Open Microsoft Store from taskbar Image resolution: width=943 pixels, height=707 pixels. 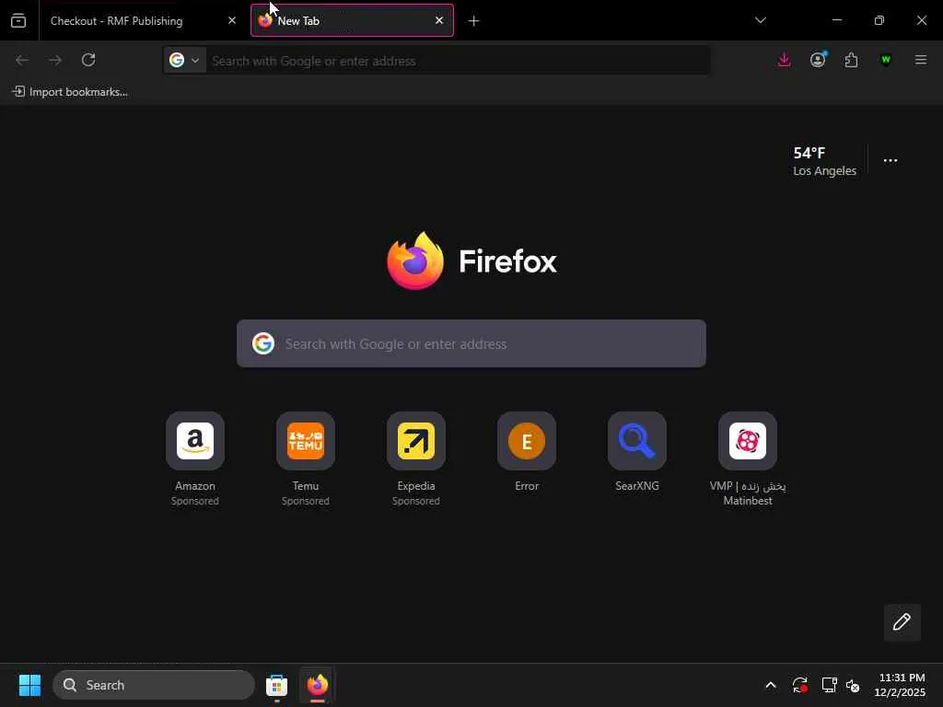click(276, 685)
